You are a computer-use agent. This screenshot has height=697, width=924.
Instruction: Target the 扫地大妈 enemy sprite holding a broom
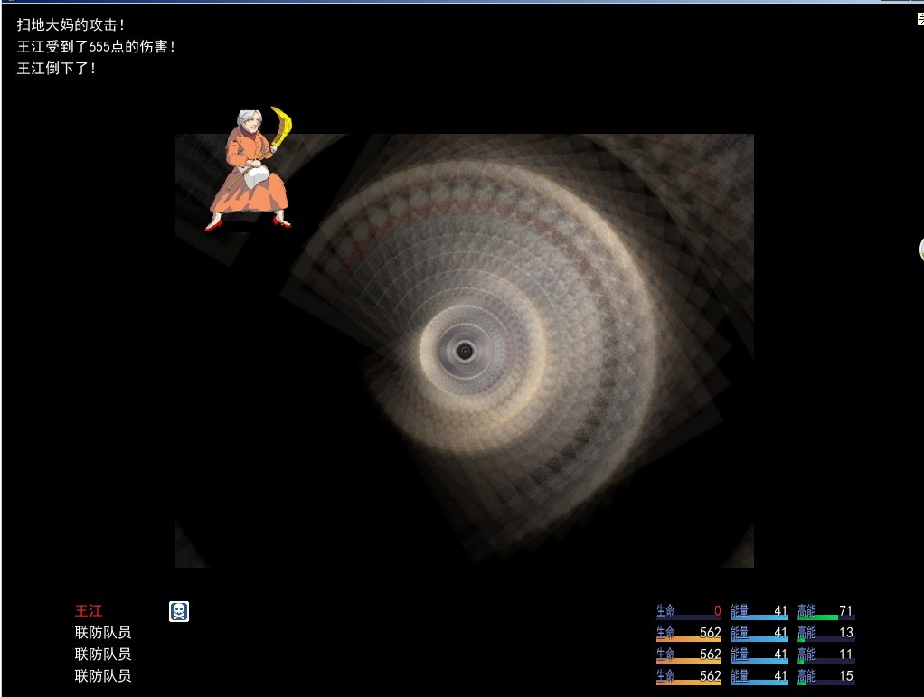point(250,168)
